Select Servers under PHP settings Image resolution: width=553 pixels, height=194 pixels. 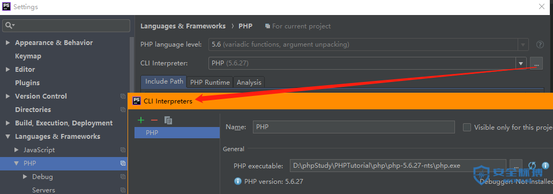[x=43, y=190]
